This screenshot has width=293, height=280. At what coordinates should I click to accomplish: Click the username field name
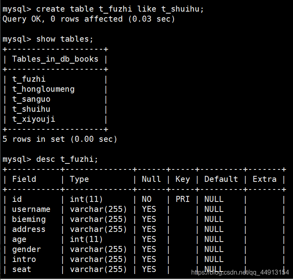point(31,209)
